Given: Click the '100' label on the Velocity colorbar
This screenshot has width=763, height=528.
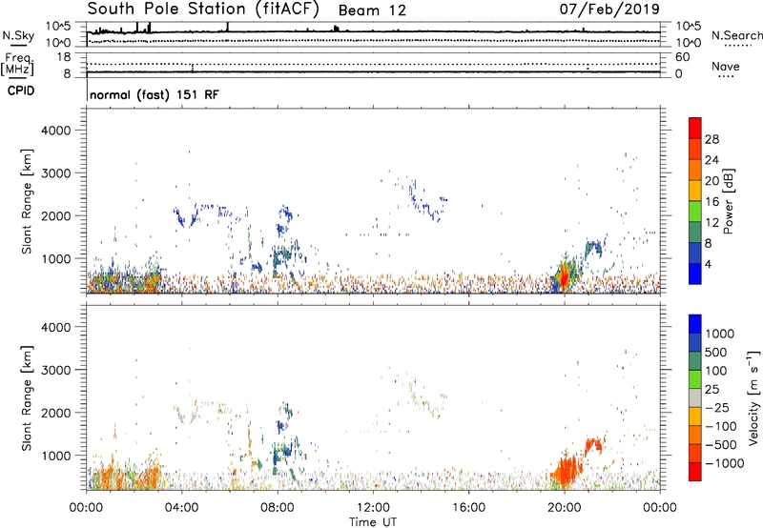Looking at the screenshot, I should 716,371.
